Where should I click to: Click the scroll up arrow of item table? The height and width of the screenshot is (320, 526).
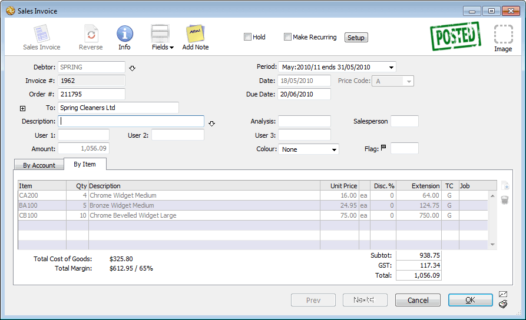[x=492, y=196]
